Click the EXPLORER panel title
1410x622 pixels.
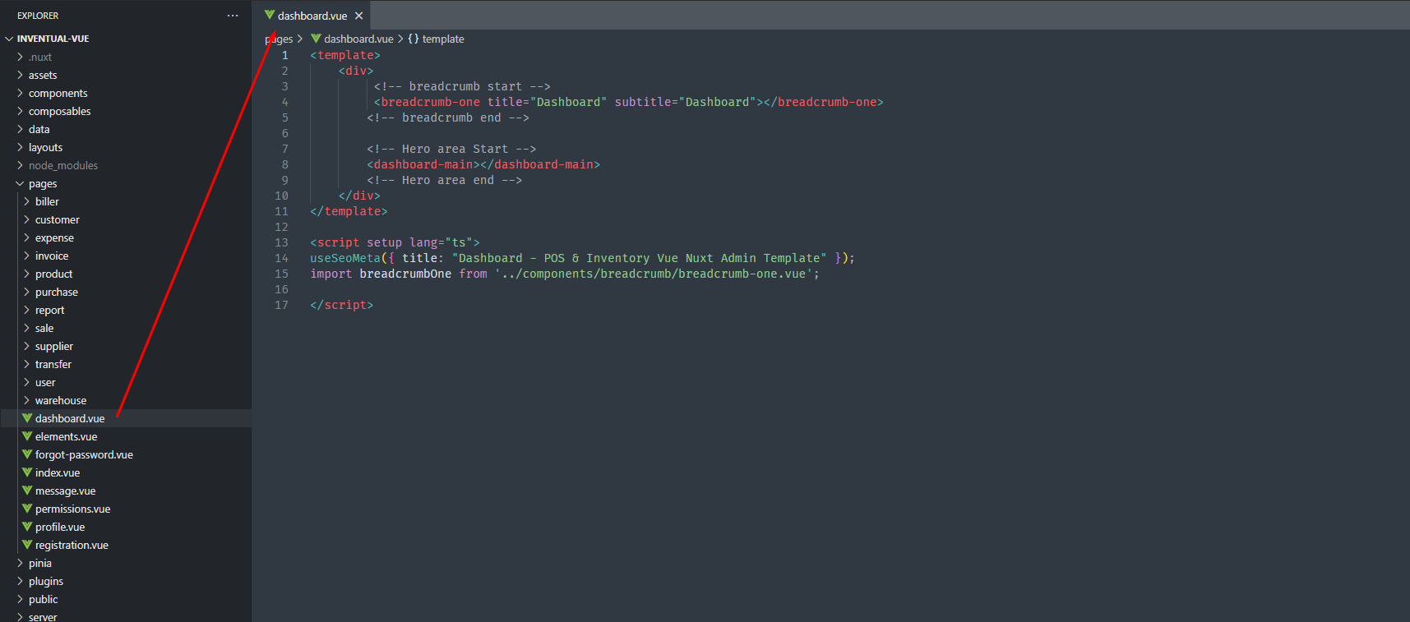pyautogui.click(x=38, y=16)
